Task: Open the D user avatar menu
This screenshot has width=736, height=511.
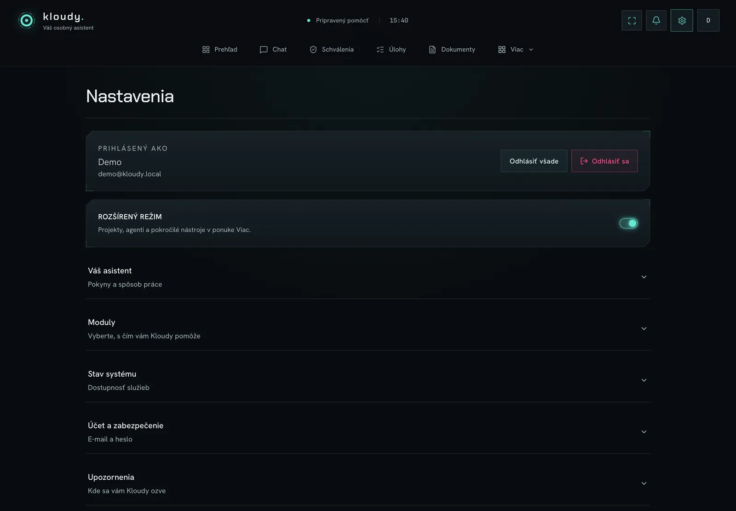Action: point(708,20)
